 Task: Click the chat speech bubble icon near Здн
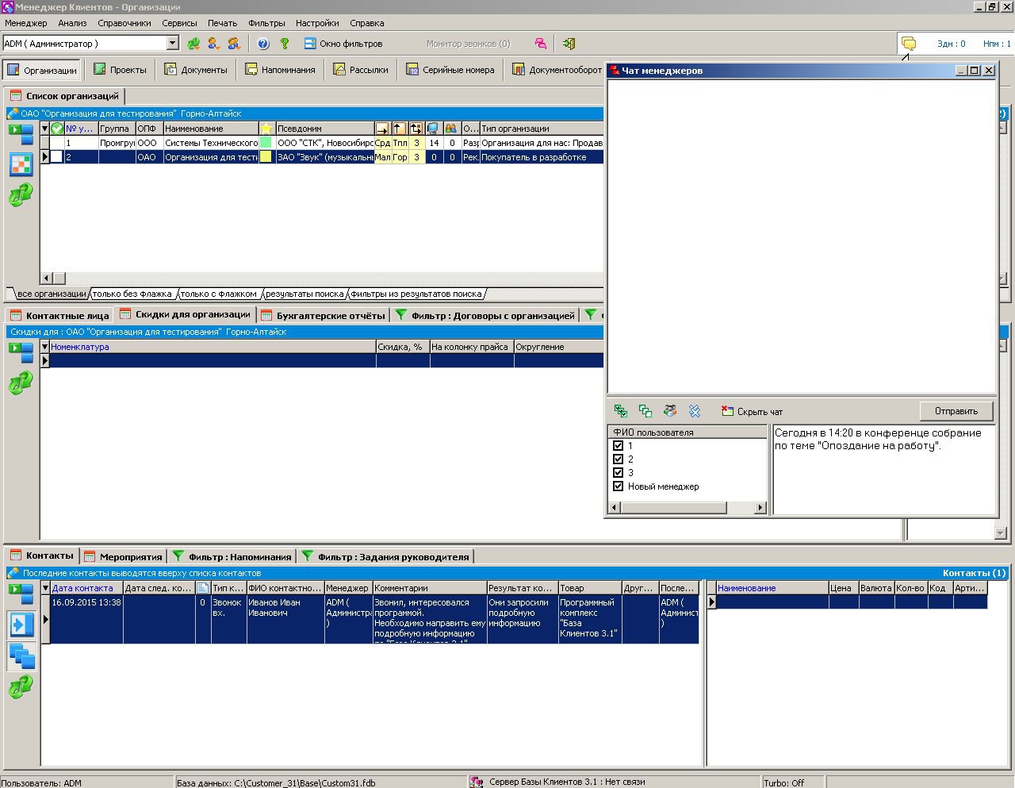click(x=909, y=44)
